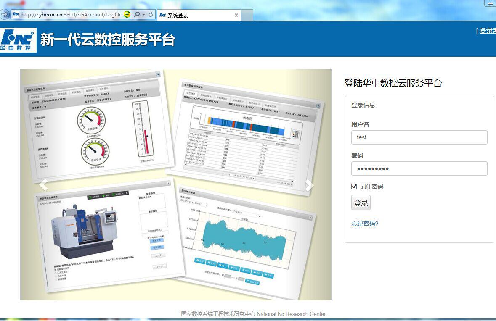Close the 系统登录 tab
Screen dimensions: 496x321
click(236, 15)
